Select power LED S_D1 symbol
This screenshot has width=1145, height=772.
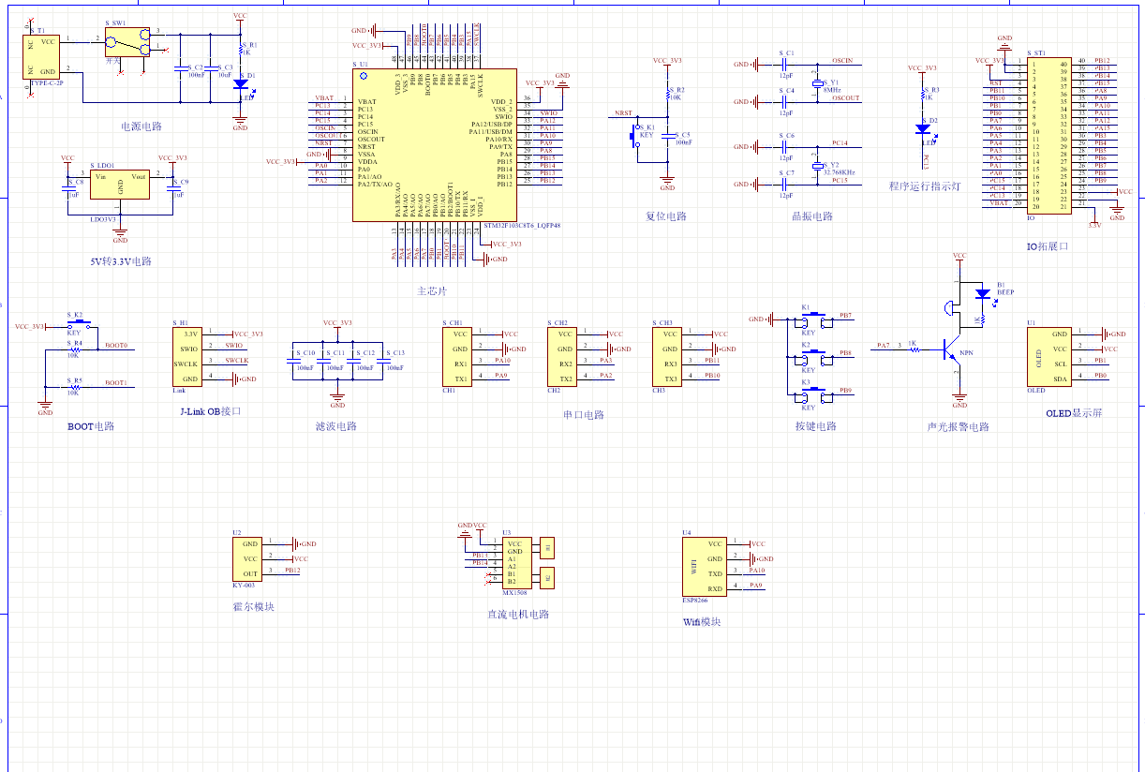[x=240, y=84]
